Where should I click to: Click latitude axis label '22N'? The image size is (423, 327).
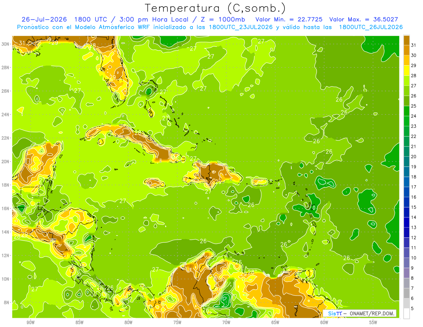coord(6,138)
